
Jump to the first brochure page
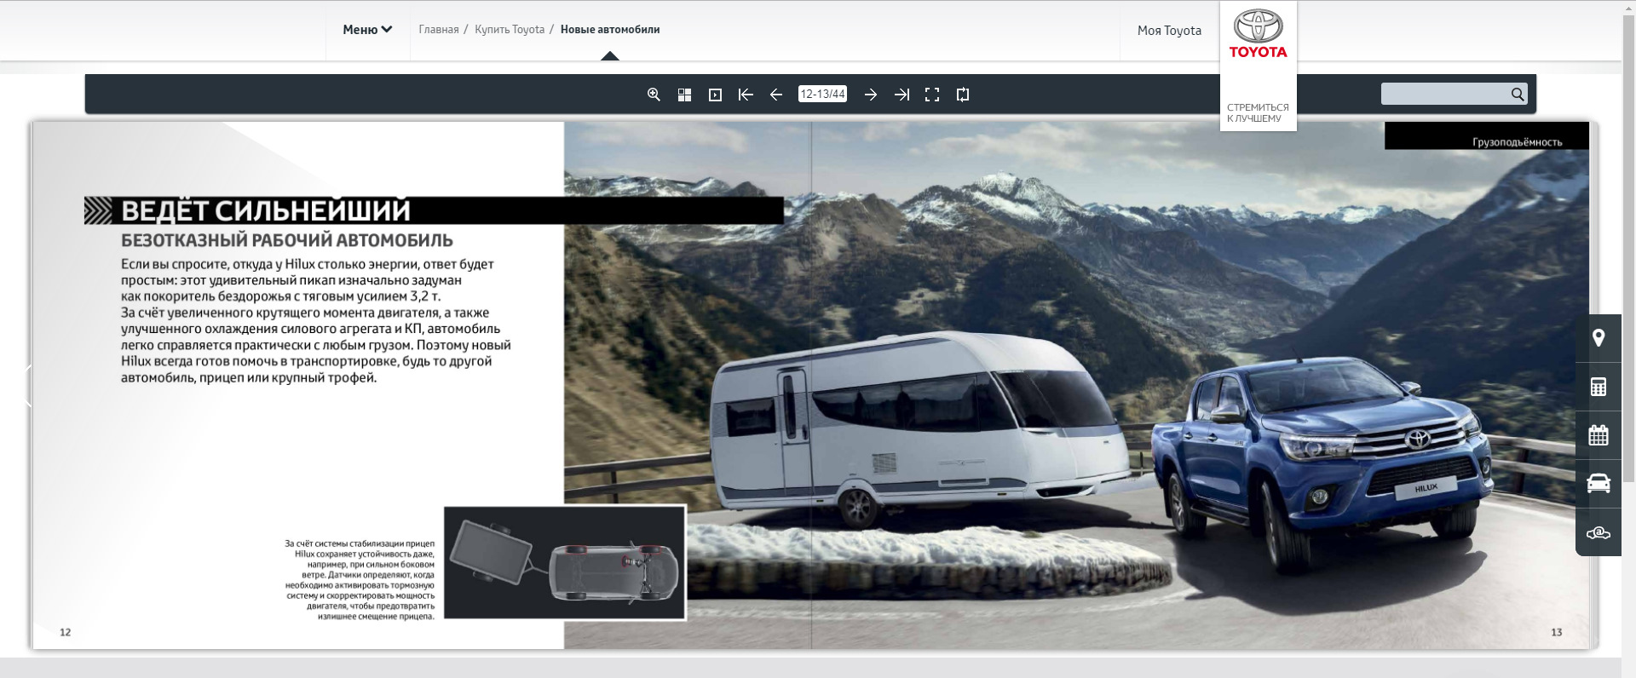point(746,95)
